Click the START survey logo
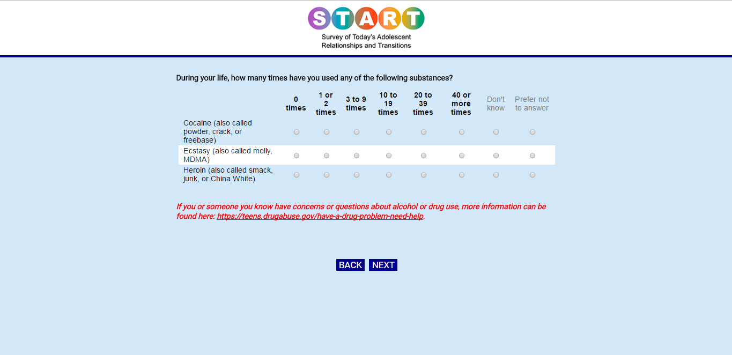 [366, 28]
